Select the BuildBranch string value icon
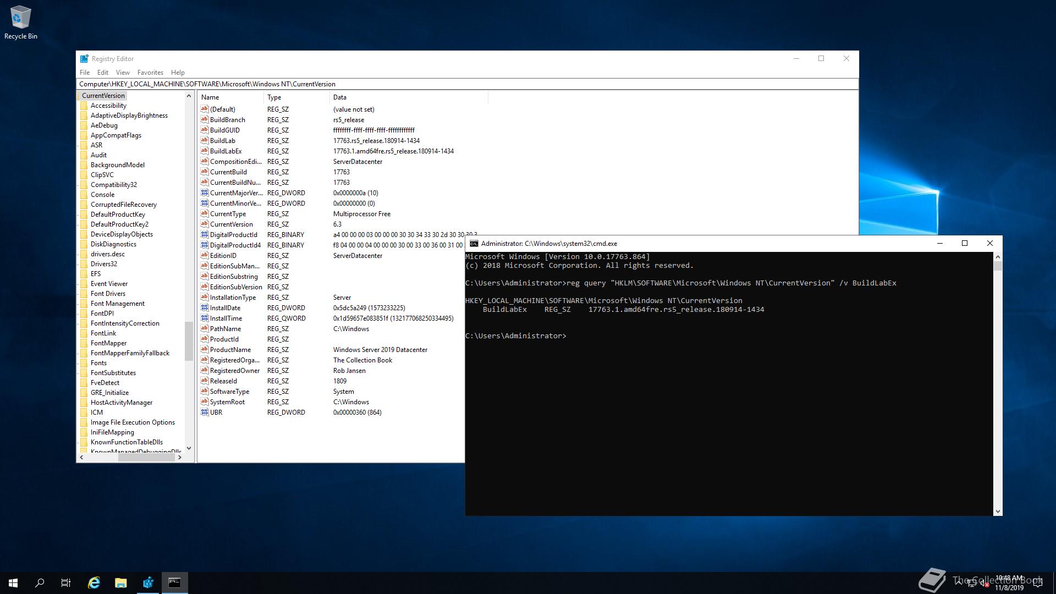Viewport: 1056px width, 594px height. pos(205,119)
